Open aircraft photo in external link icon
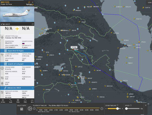The width and height of the screenshot is (152, 115). click(x=33, y=24)
